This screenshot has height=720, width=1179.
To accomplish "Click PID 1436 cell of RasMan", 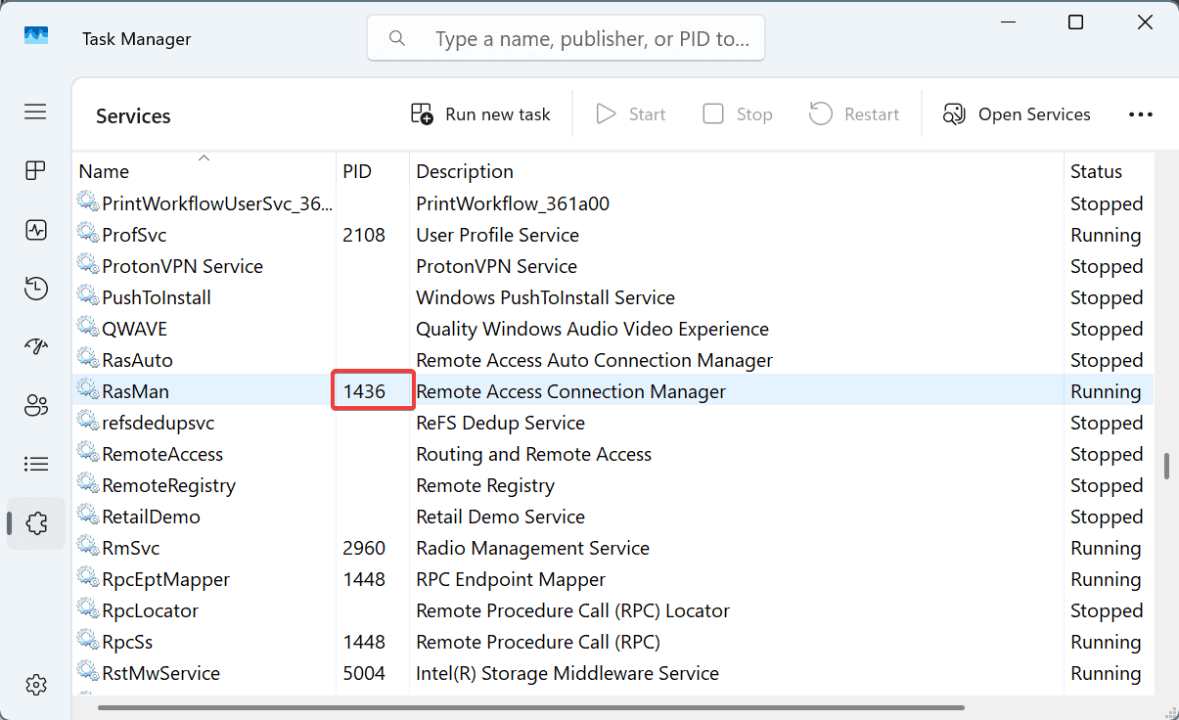I will click(x=373, y=391).
